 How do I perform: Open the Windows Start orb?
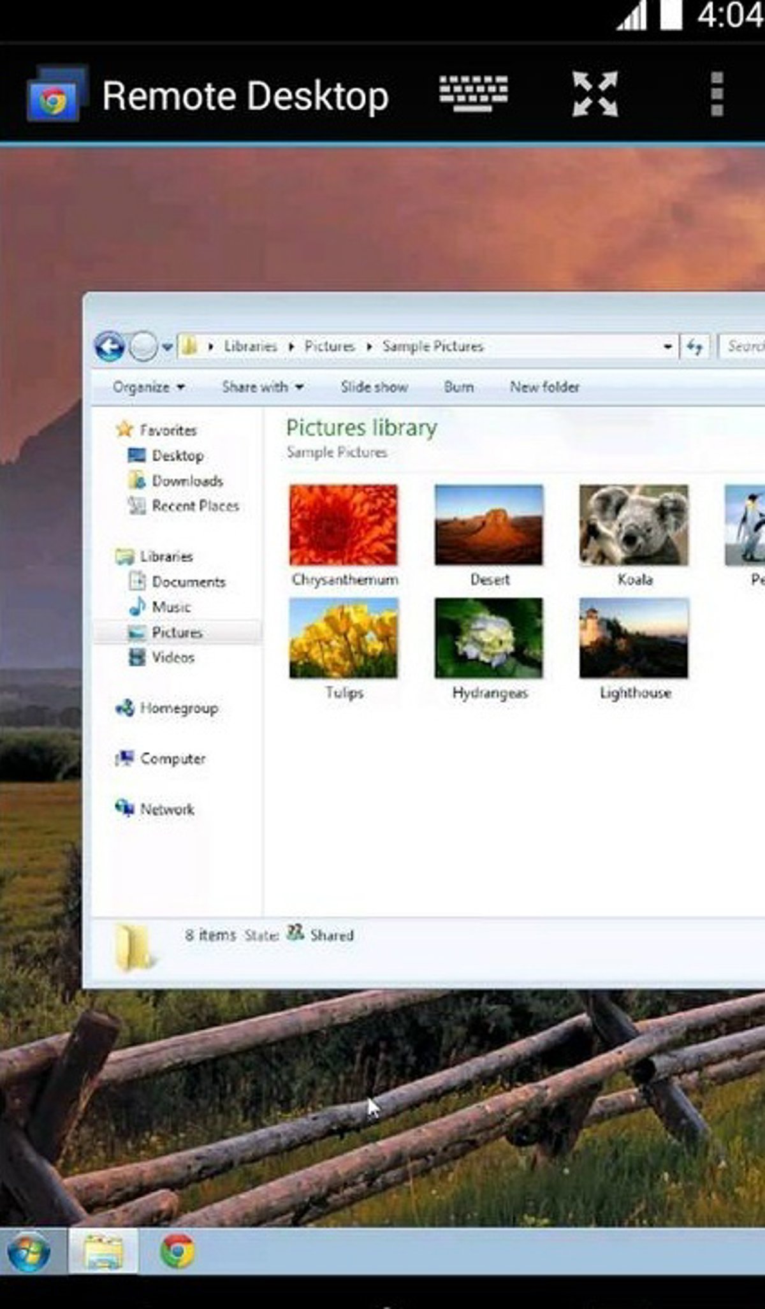click(29, 1252)
